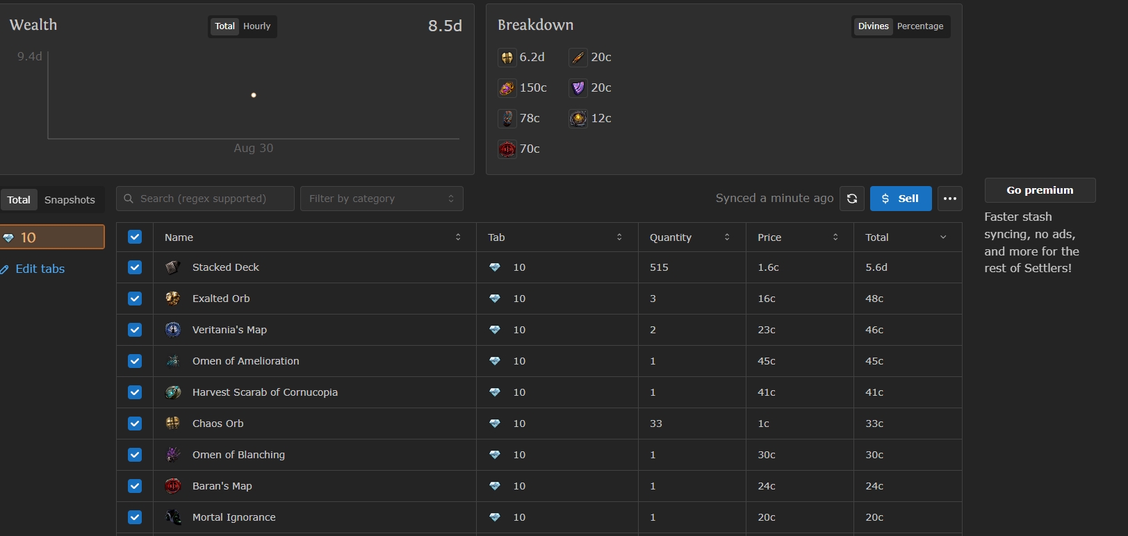Uncheck the Omen of Amelioration row checkbox

point(135,361)
